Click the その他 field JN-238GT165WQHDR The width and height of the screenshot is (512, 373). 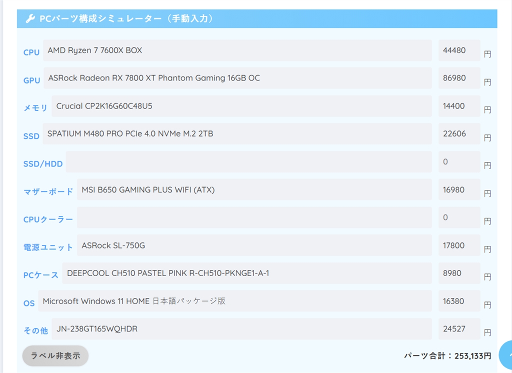tap(241, 329)
